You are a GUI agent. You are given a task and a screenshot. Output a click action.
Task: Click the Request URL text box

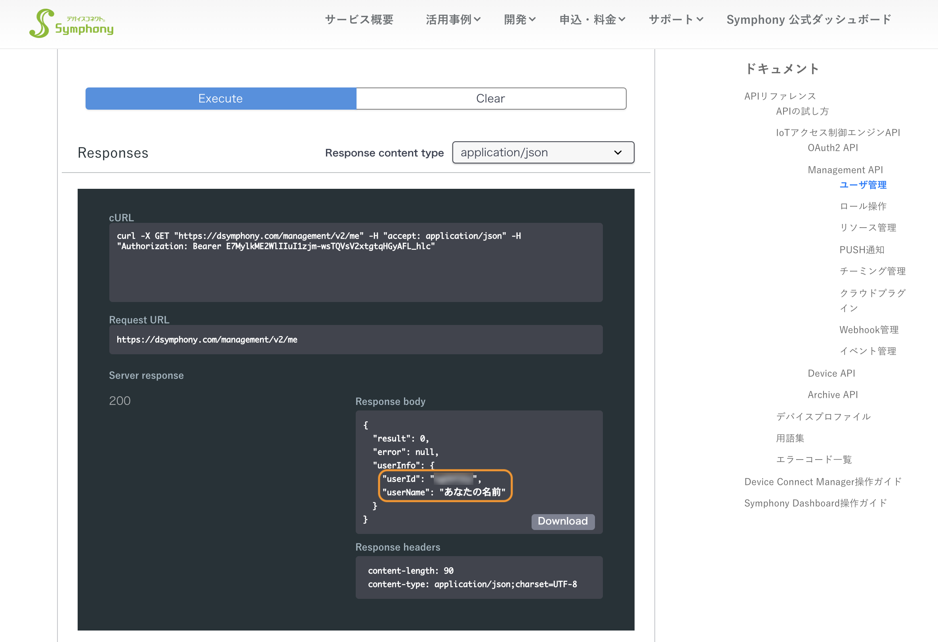click(x=356, y=340)
